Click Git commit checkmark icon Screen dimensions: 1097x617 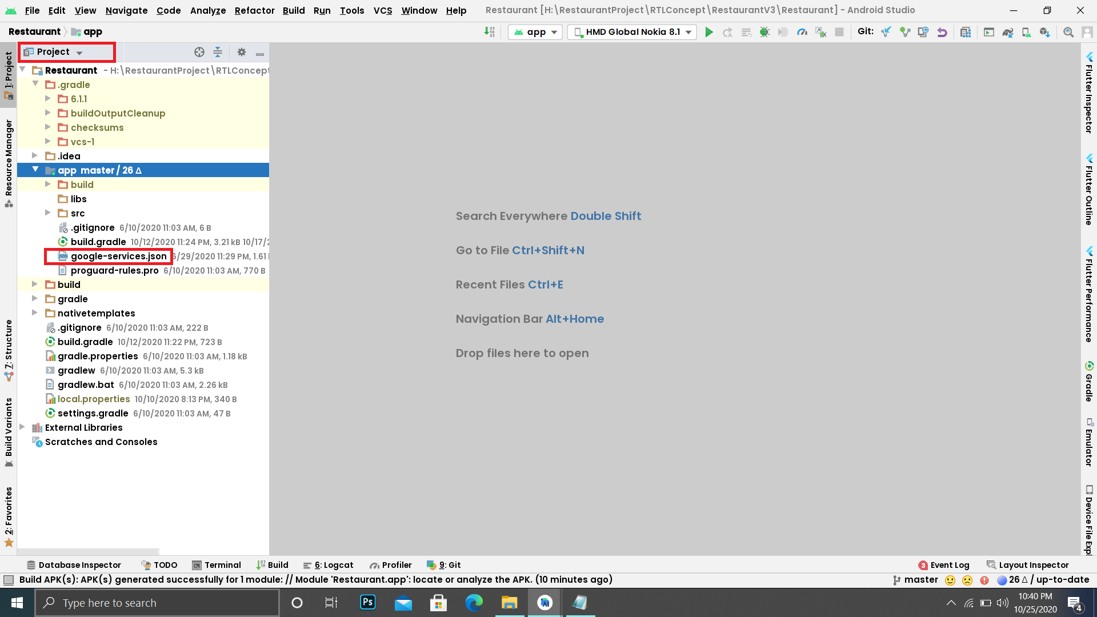(x=904, y=32)
